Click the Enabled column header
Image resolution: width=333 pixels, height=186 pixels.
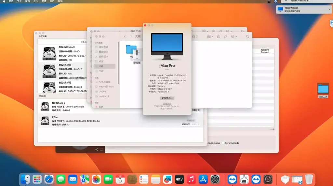(265, 51)
